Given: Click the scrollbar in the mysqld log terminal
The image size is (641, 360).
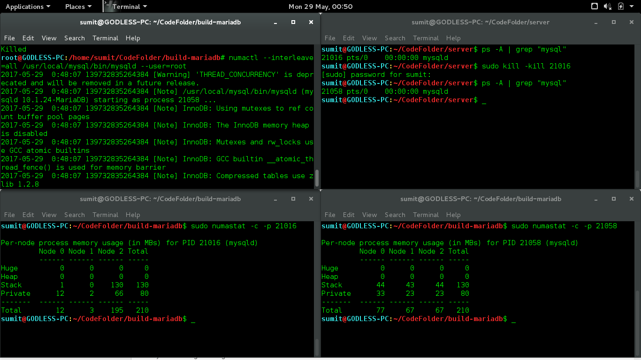Looking at the screenshot, I should (317, 178).
